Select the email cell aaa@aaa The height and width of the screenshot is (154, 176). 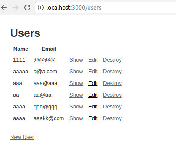[x=45, y=83]
